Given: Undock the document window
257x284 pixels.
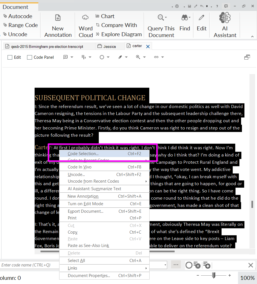Looking at the screenshot, I should click(247, 57).
